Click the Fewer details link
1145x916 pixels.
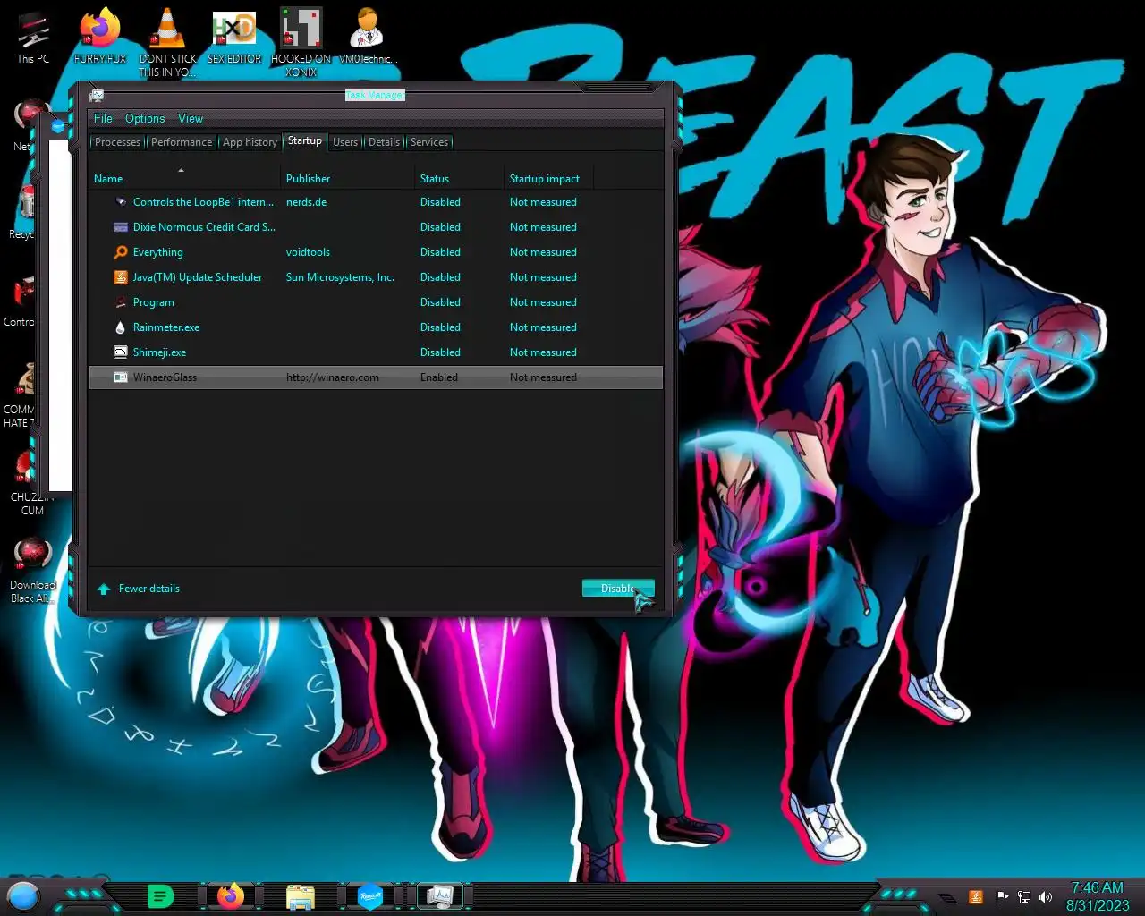(x=149, y=589)
